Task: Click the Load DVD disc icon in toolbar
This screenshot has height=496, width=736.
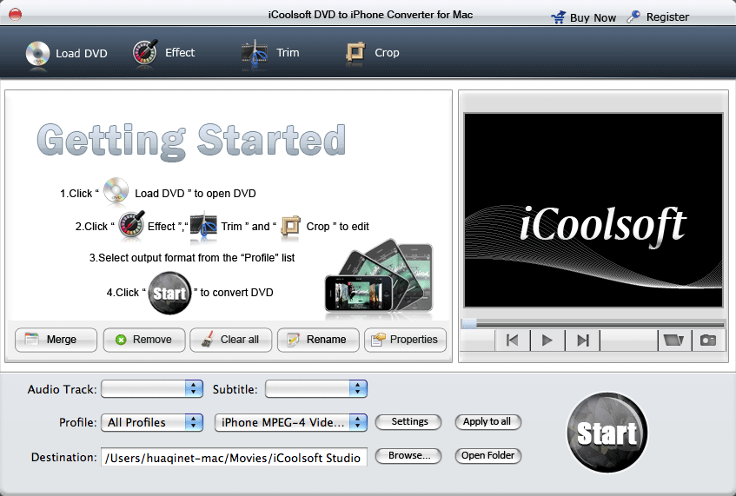Action: click(x=37, y=53)
